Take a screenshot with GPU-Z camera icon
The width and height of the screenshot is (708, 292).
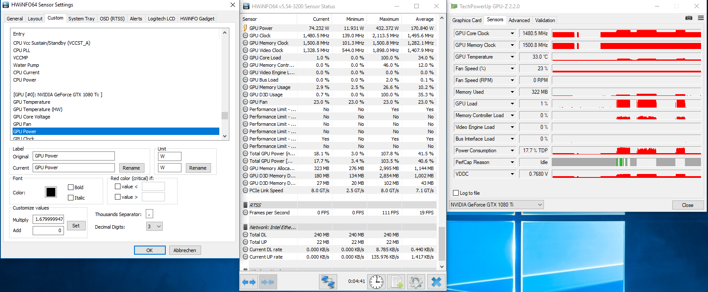click(x=689, y=18)
